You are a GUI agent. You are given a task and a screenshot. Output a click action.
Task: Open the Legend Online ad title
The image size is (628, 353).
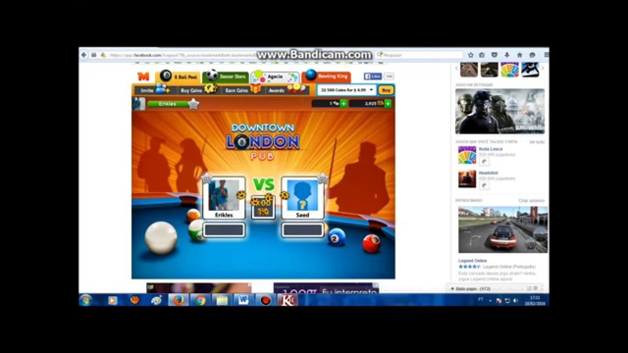473,261
